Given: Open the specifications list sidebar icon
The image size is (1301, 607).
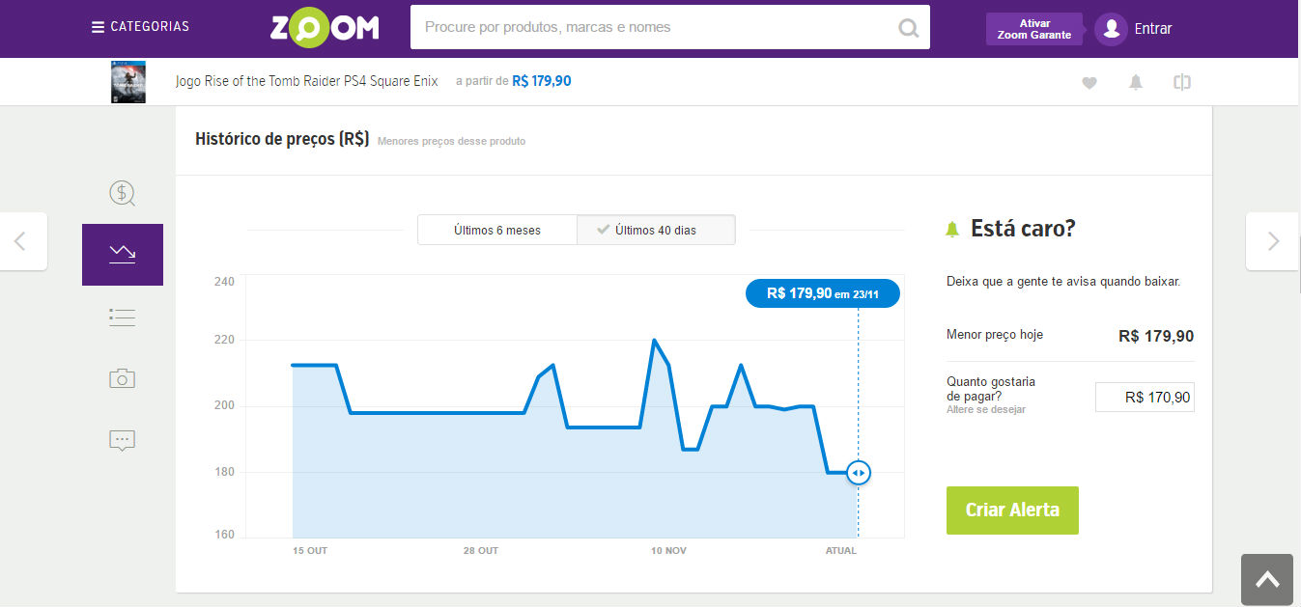Looking at the screenshot, I should (123, 317).
